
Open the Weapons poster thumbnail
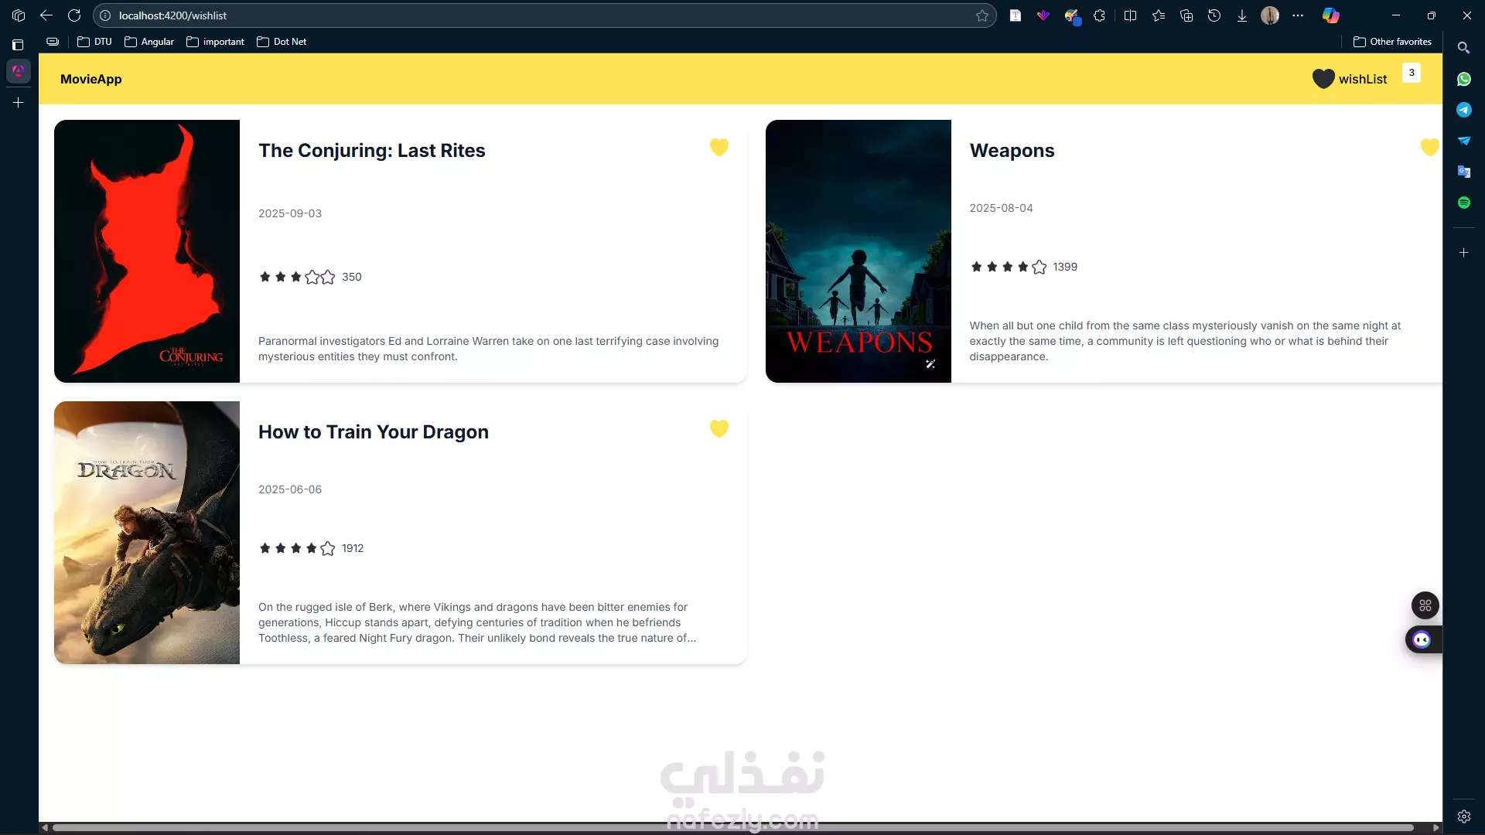coord(859,251)
